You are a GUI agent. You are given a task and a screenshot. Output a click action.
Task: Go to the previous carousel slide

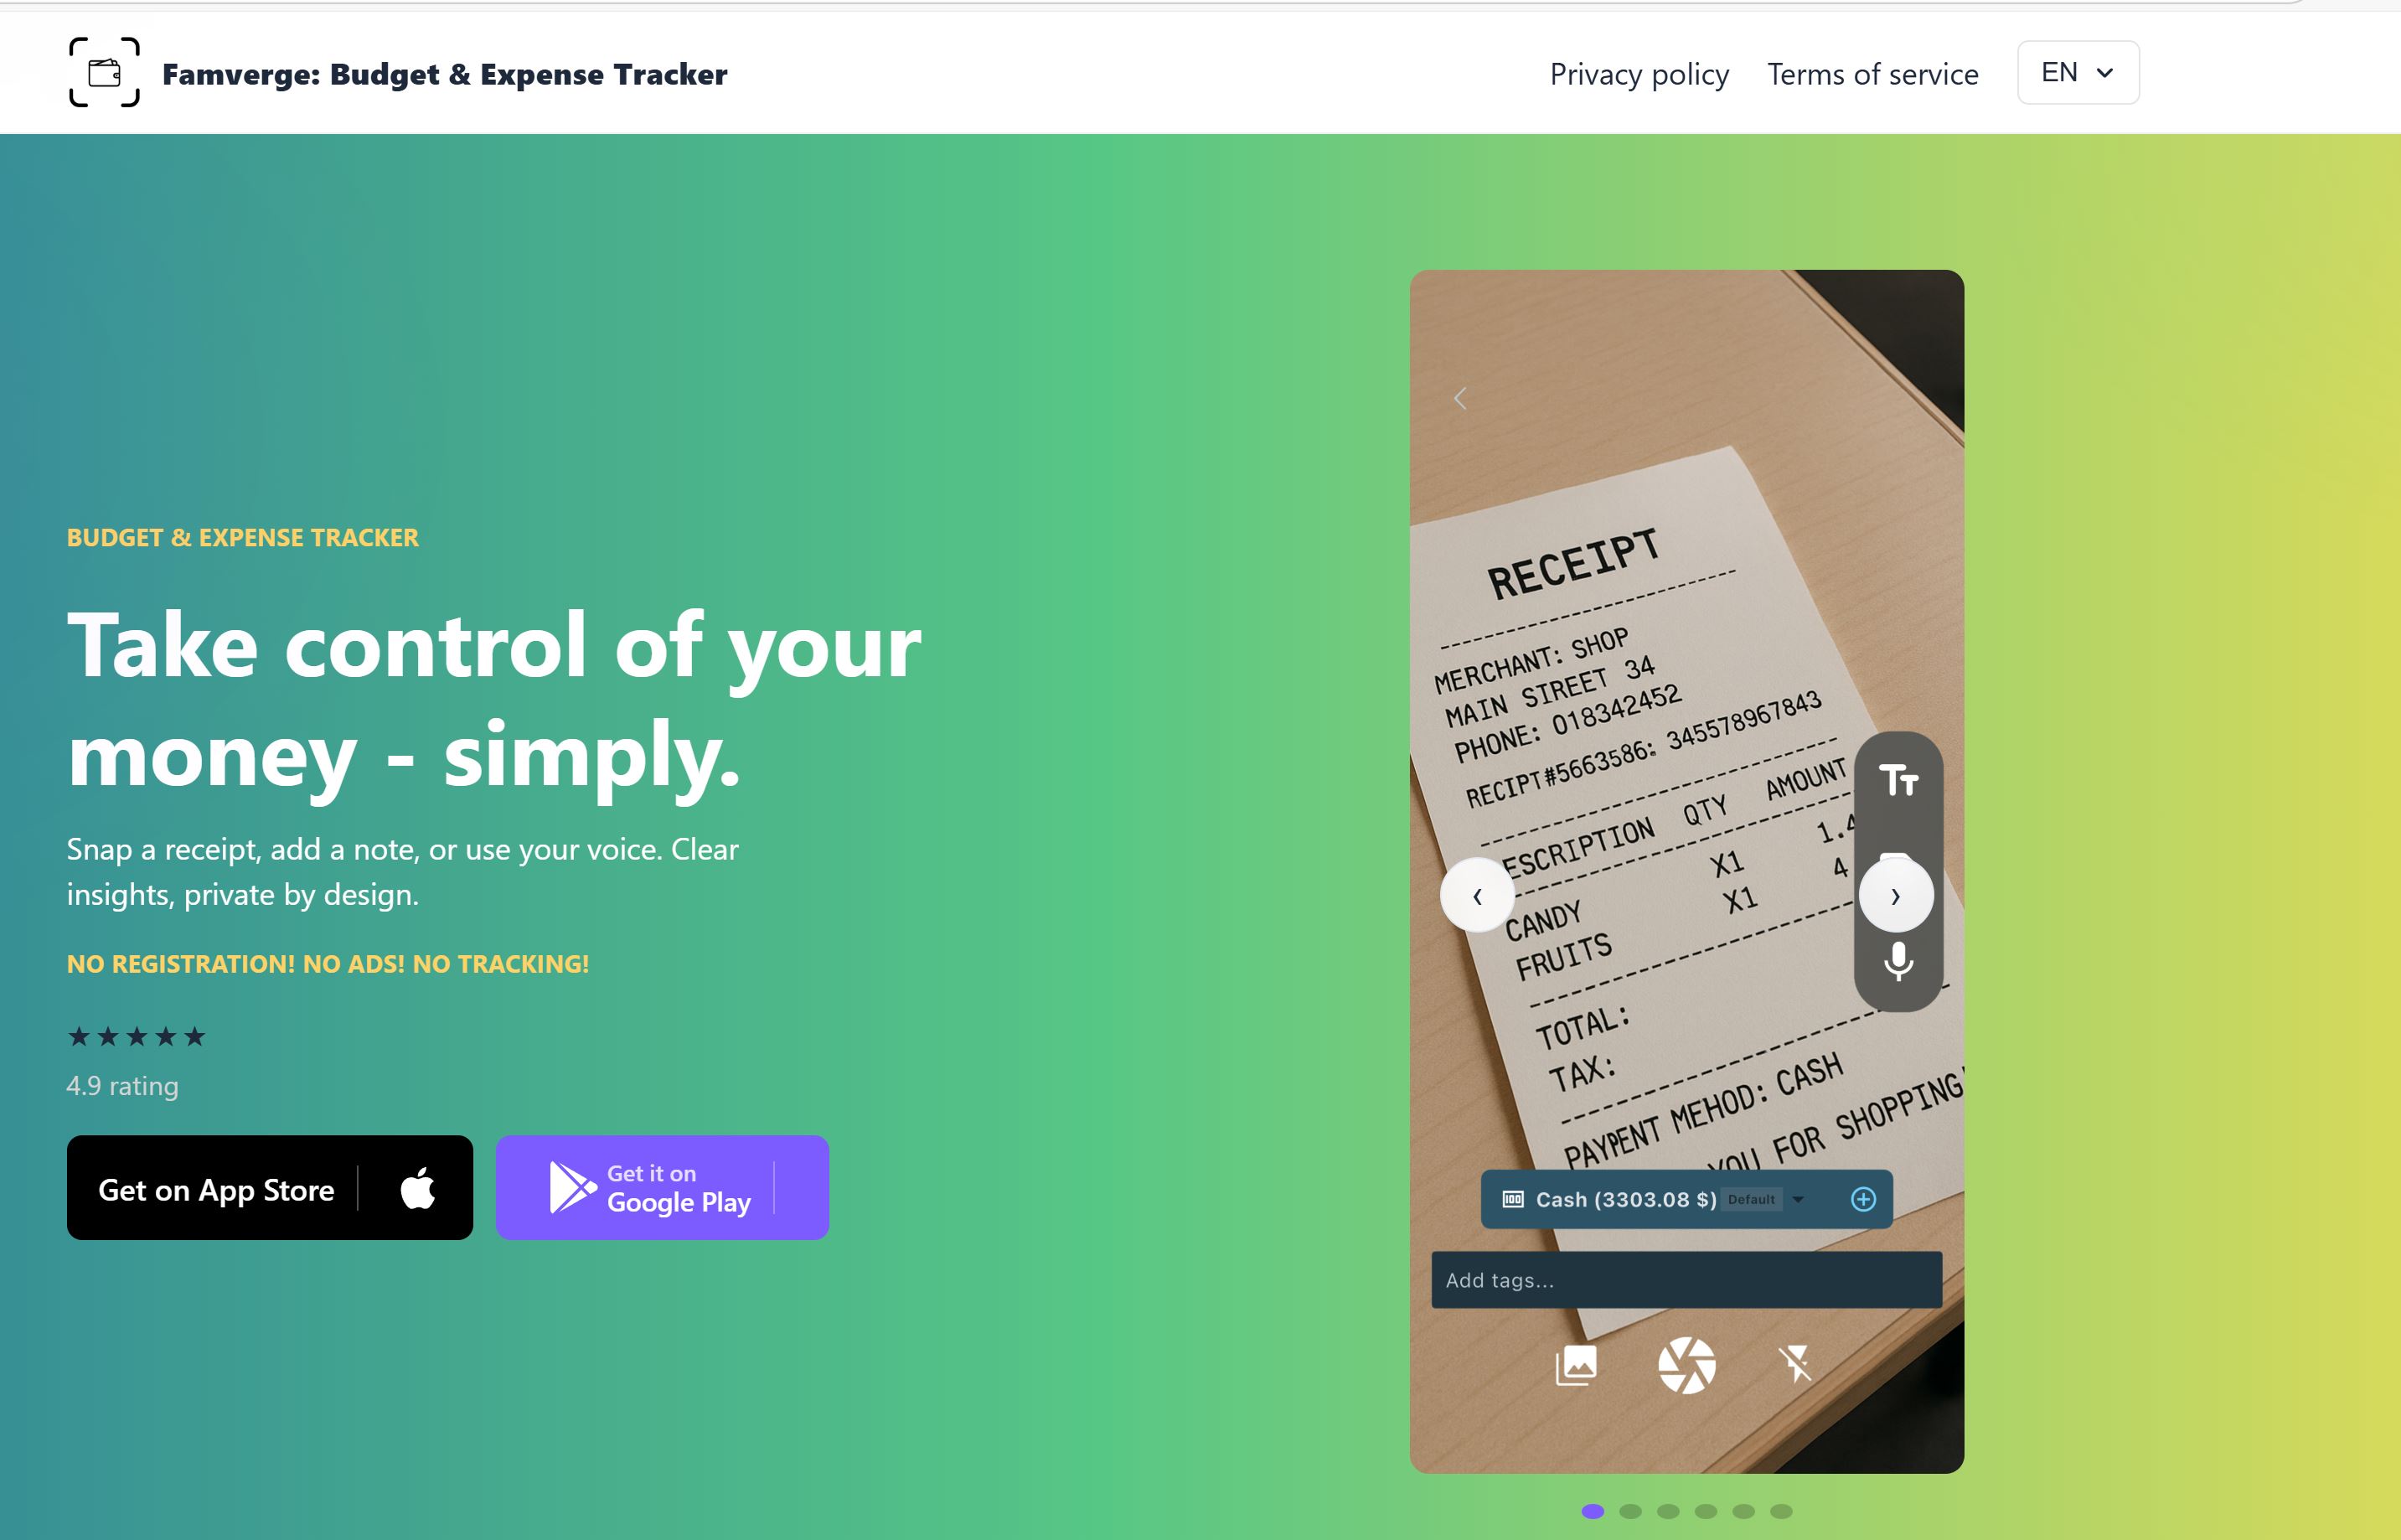[x=1478, y=896]
